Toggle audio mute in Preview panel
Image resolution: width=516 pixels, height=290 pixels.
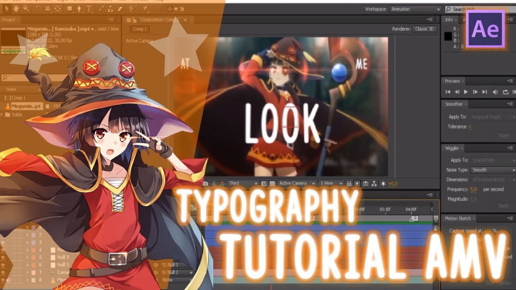pyautogui.click(x=495, y=92)
